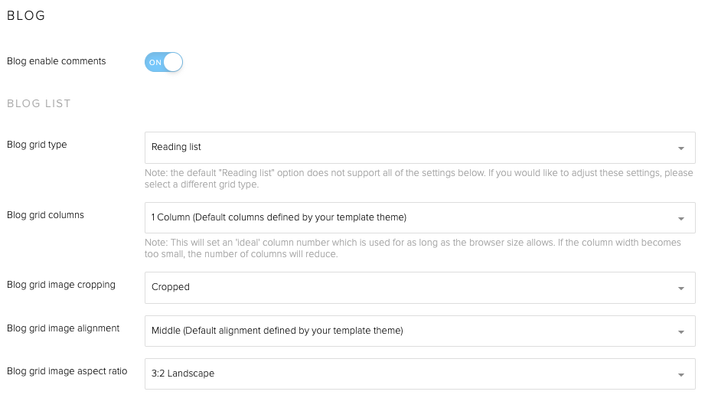Click the Blog enable comments label
This screenshot has width=708, height=398.
56,61
